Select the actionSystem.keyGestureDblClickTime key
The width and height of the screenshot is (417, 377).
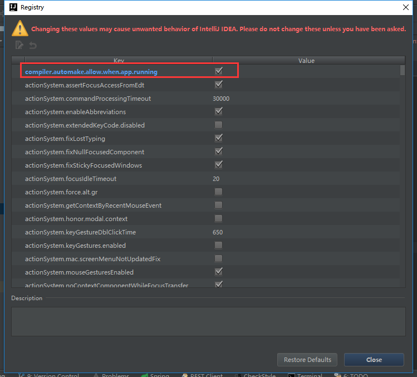pos(80,232)
